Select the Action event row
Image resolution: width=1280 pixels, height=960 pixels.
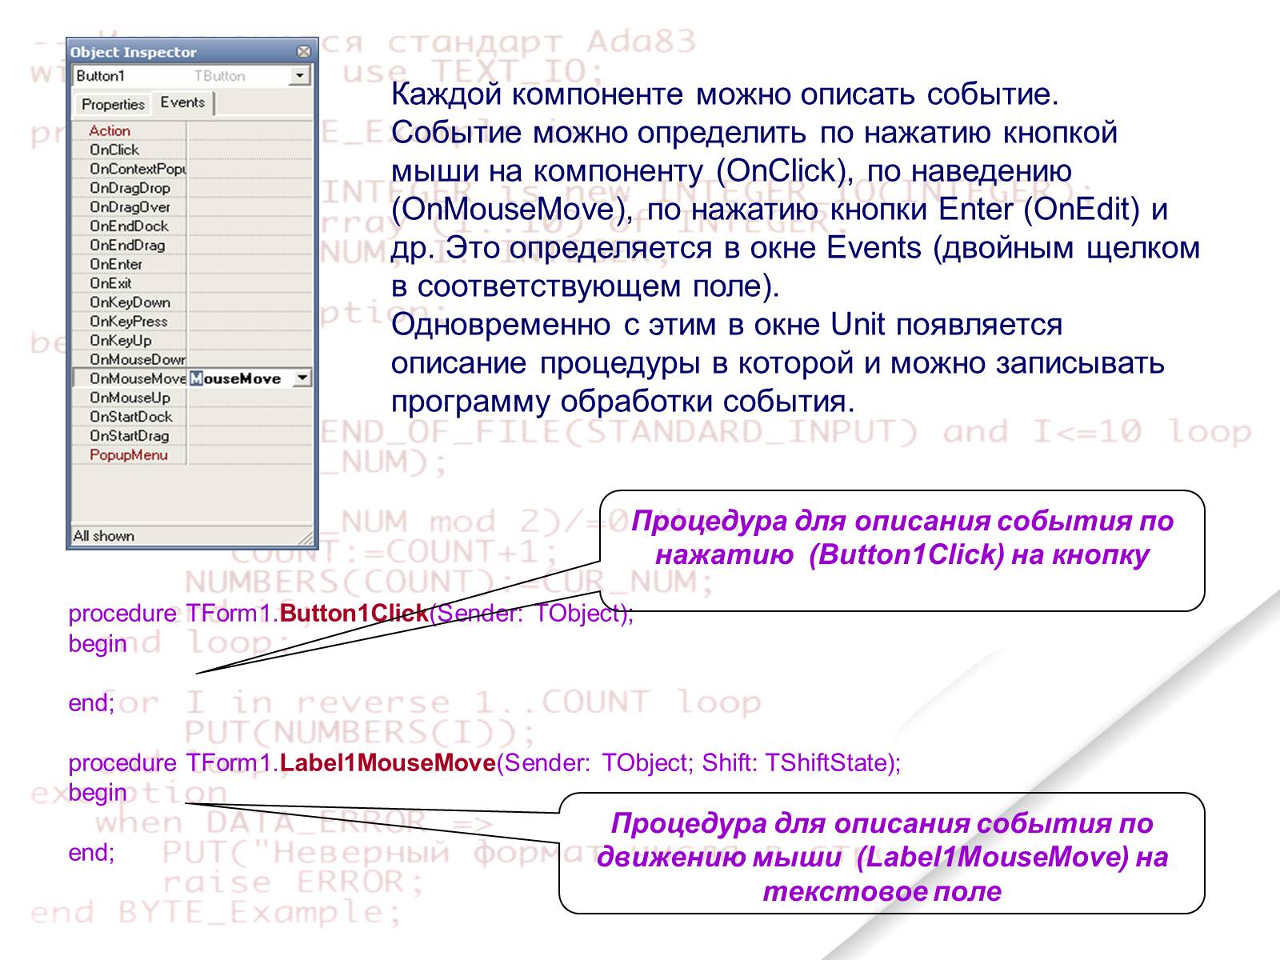point(192,130)
